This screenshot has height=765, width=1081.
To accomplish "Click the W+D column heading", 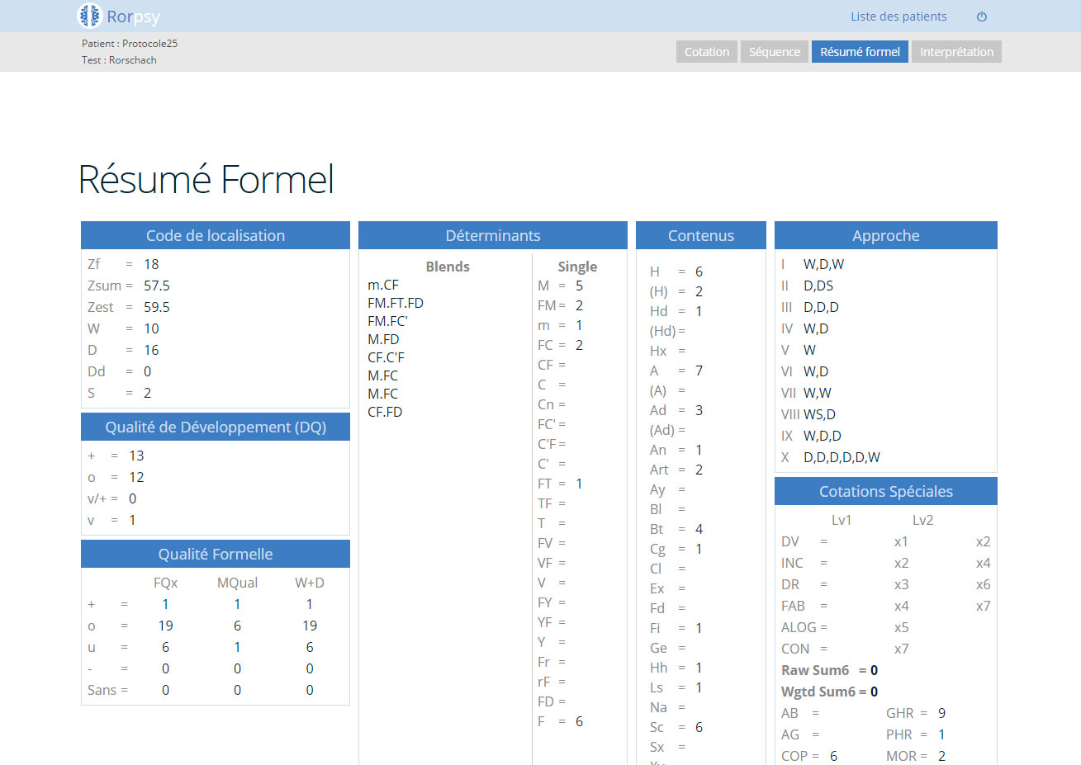I will click(310, 583).
